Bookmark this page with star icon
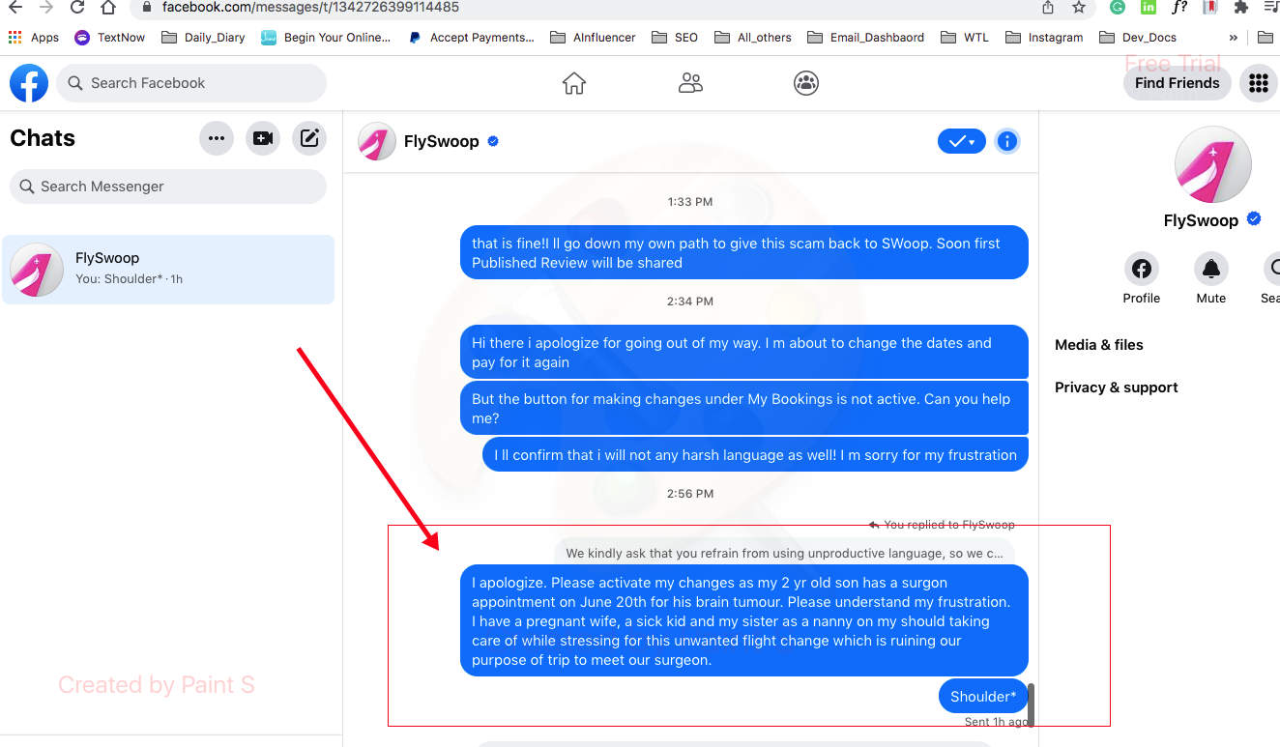1280x747 pixels. point(1079,8)
